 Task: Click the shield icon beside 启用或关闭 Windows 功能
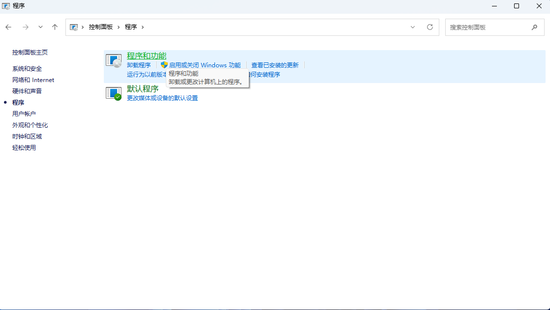(x=164, y=65)
